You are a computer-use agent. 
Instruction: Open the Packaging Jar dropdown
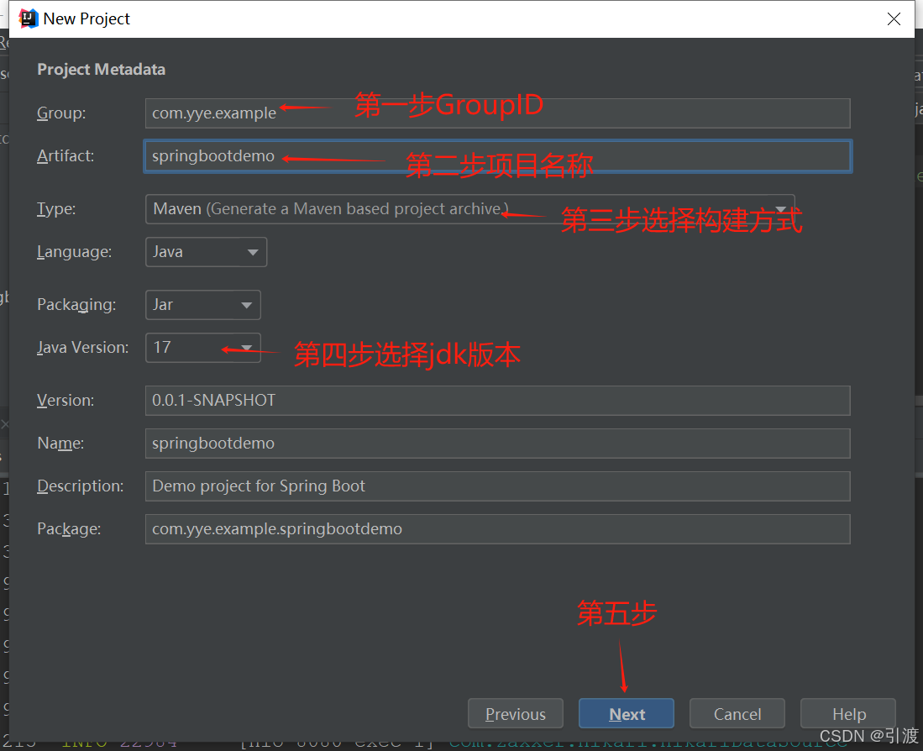[x=203, y=305]
